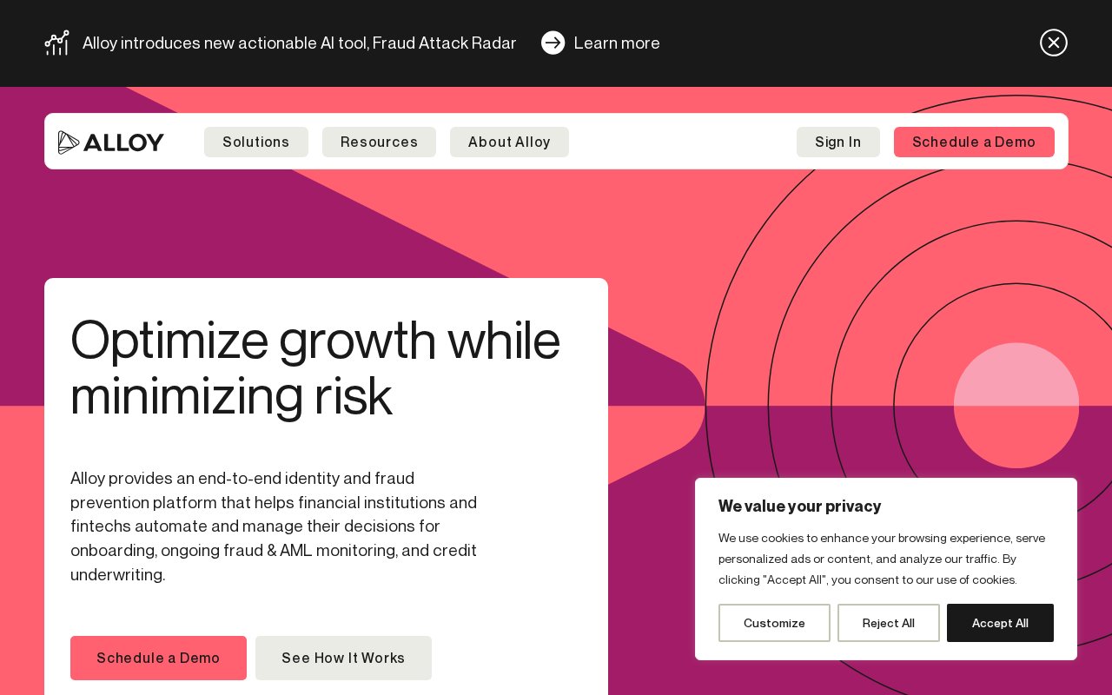Viewport: 1112px width, 695px height.
Task: Click Sign In in the navbar
Action: coord(838,142)
